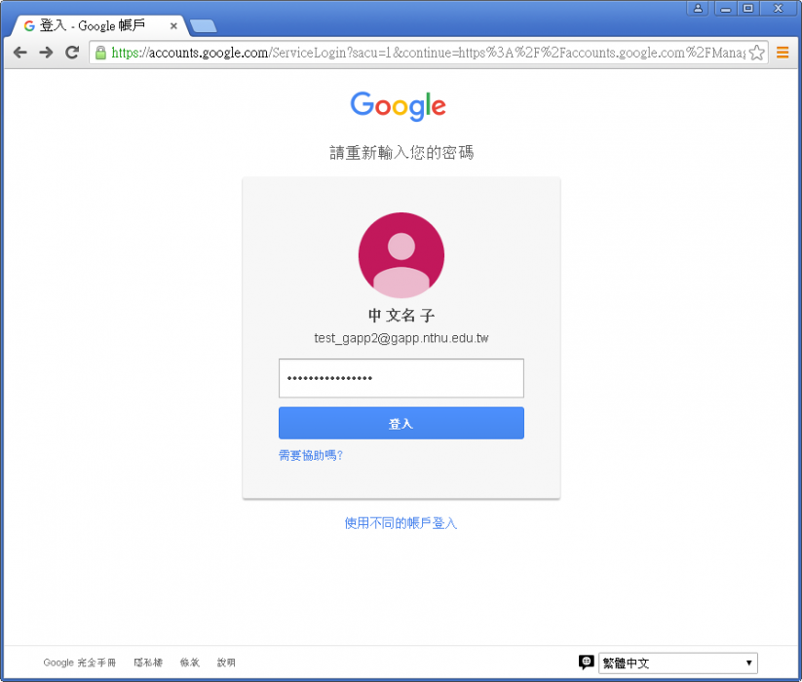
Task: Open the 隱私權 footer link
Action: tap(148, 663)
